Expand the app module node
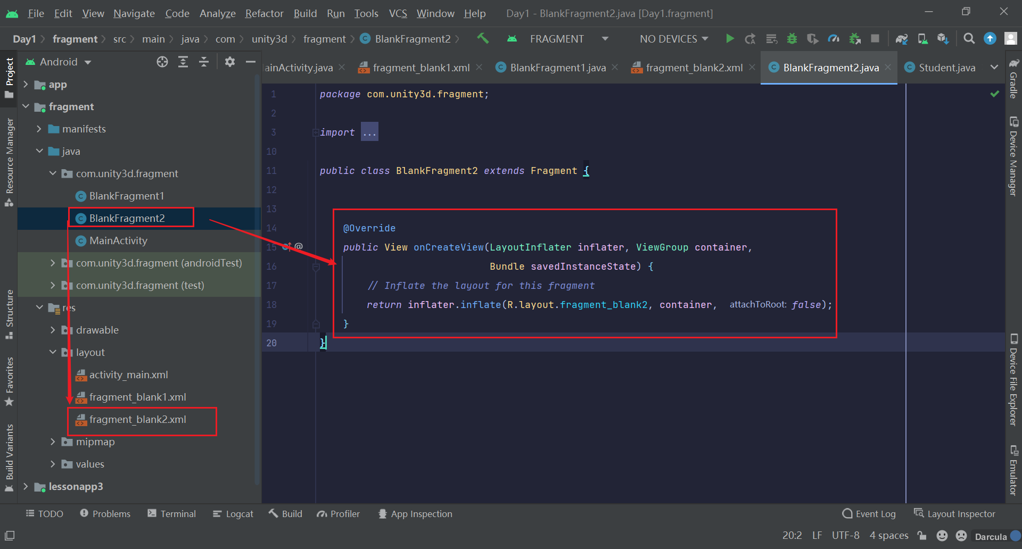Viewport: 1022px width, 549px height. (26, 84)
